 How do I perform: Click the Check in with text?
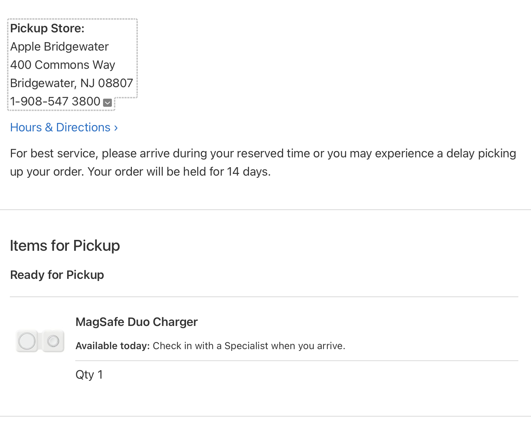pyautogui.click(x=183, y=346)
